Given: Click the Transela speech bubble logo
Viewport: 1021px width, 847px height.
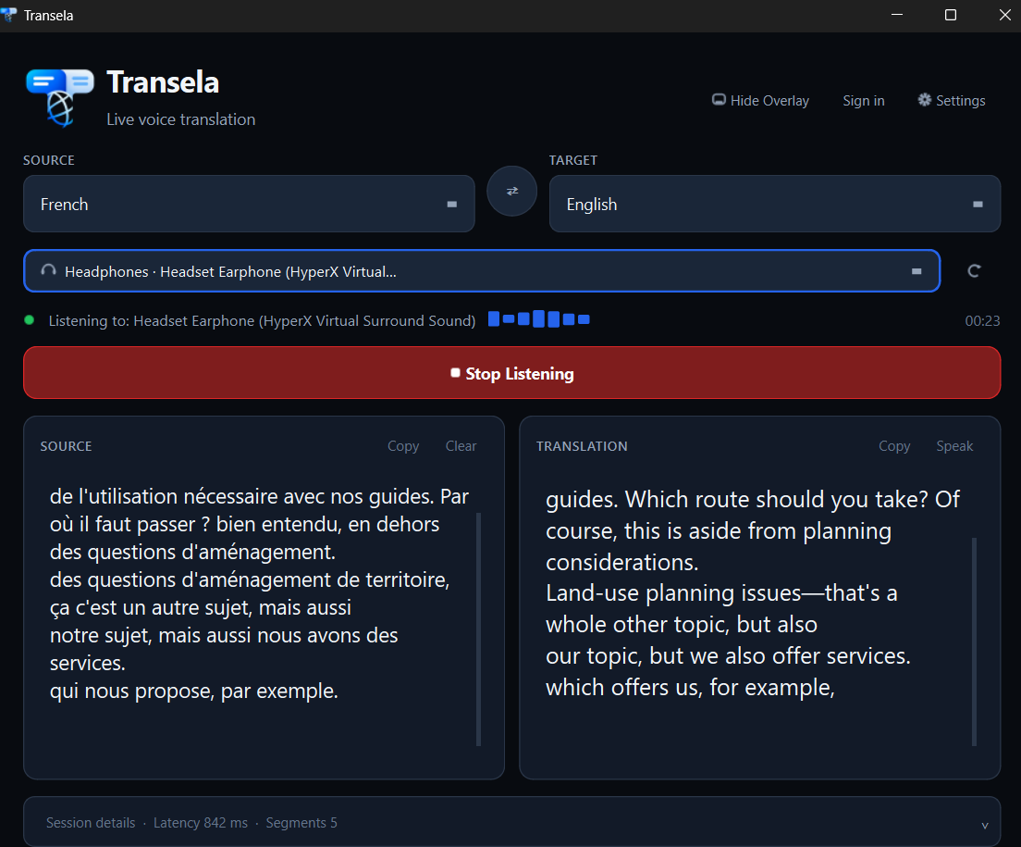Looking at the screenshot, I should tap(60, 97).
